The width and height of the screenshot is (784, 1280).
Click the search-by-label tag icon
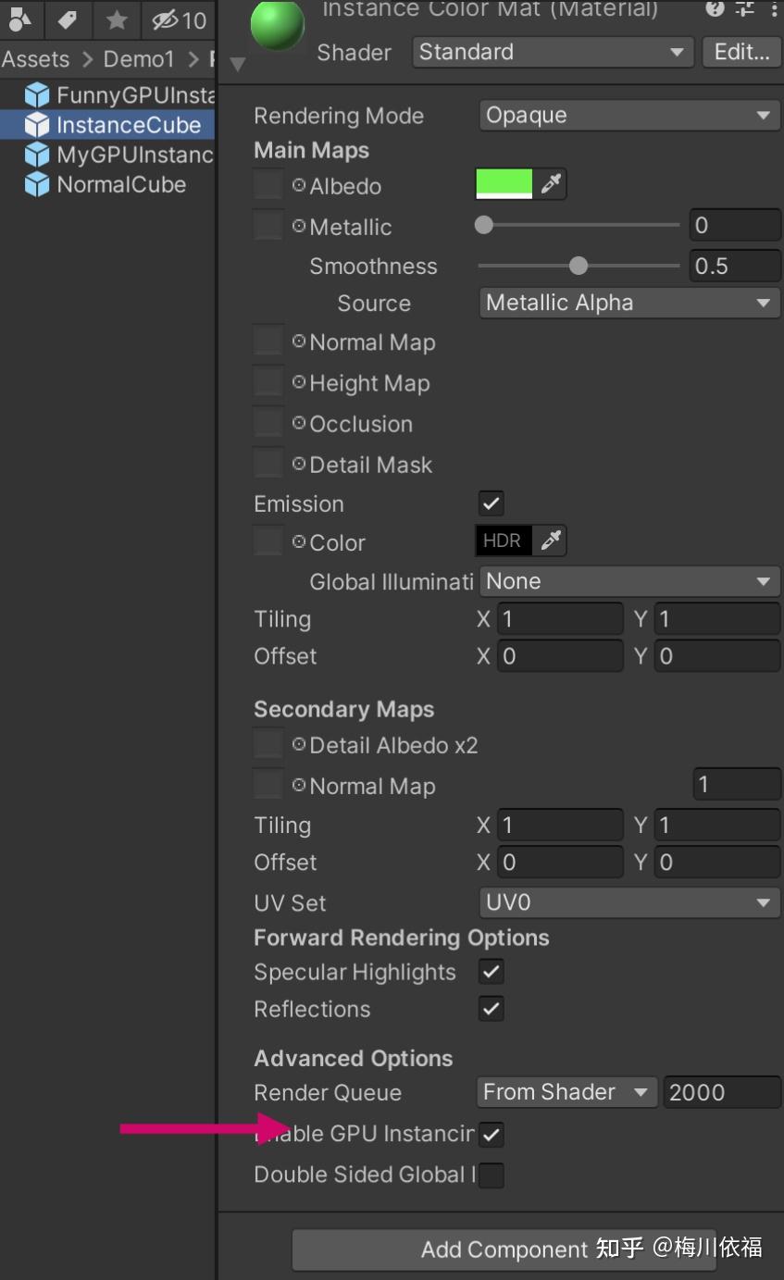[x=67, y=19]
